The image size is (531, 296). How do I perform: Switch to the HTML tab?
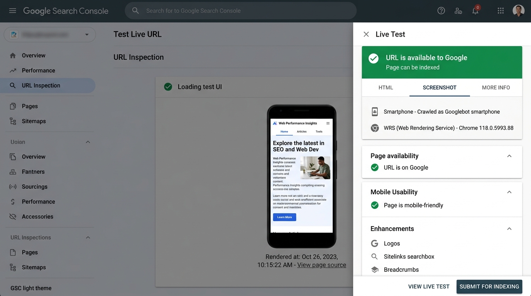(x=386, y=87)
